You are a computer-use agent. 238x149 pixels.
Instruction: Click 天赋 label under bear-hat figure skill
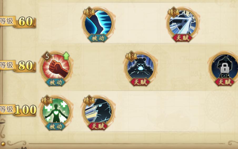tap(140, 82)
